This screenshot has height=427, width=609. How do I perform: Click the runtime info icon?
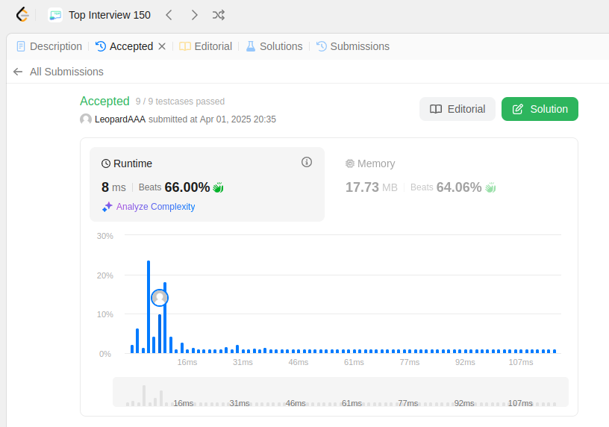pyautogui.click(x=307, y=162)
